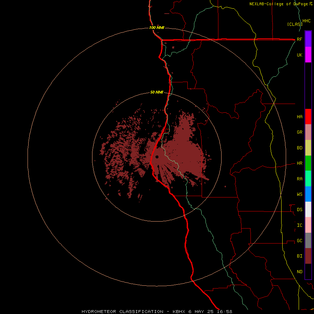Click the RF purple legend swatch
Screen dimensions: 314x314
click(308, 39)
